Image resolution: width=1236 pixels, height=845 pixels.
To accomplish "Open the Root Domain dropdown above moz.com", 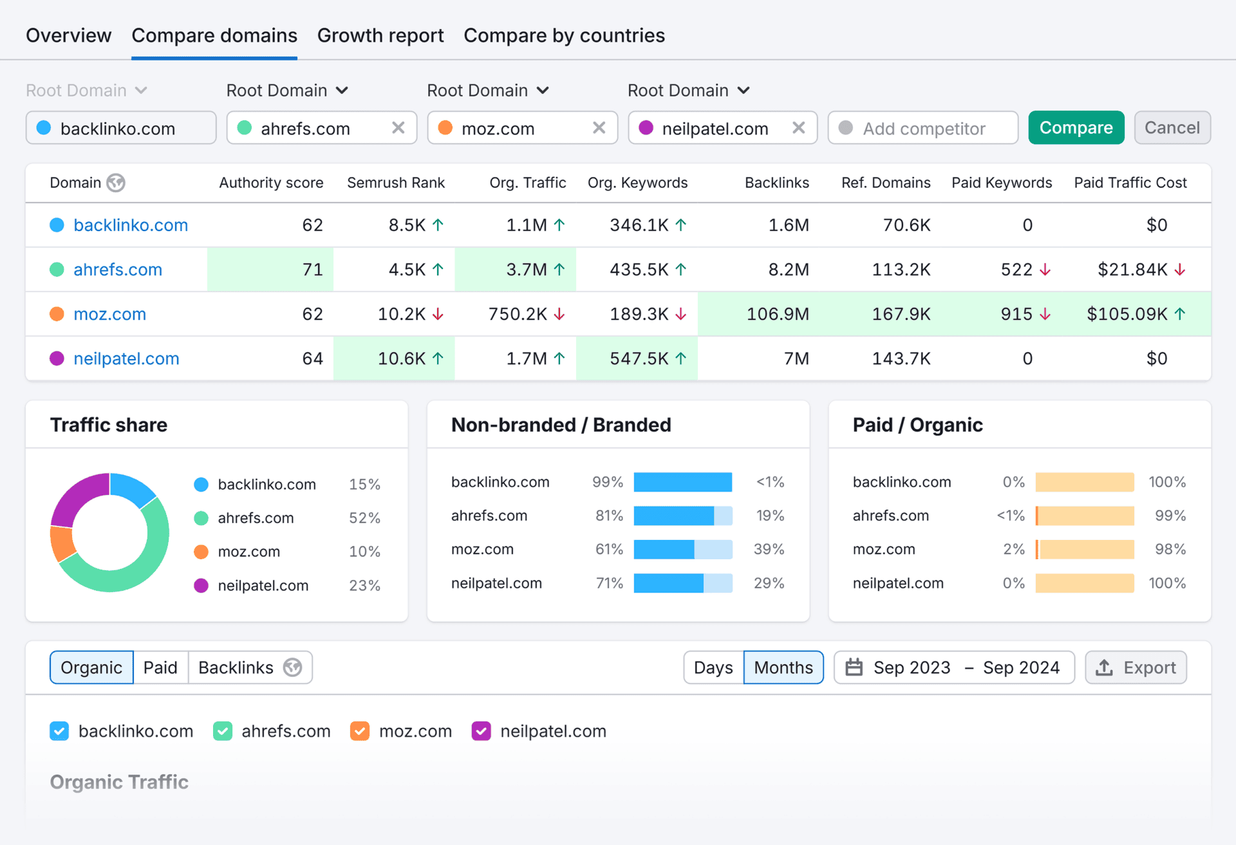I will [487, 90].
